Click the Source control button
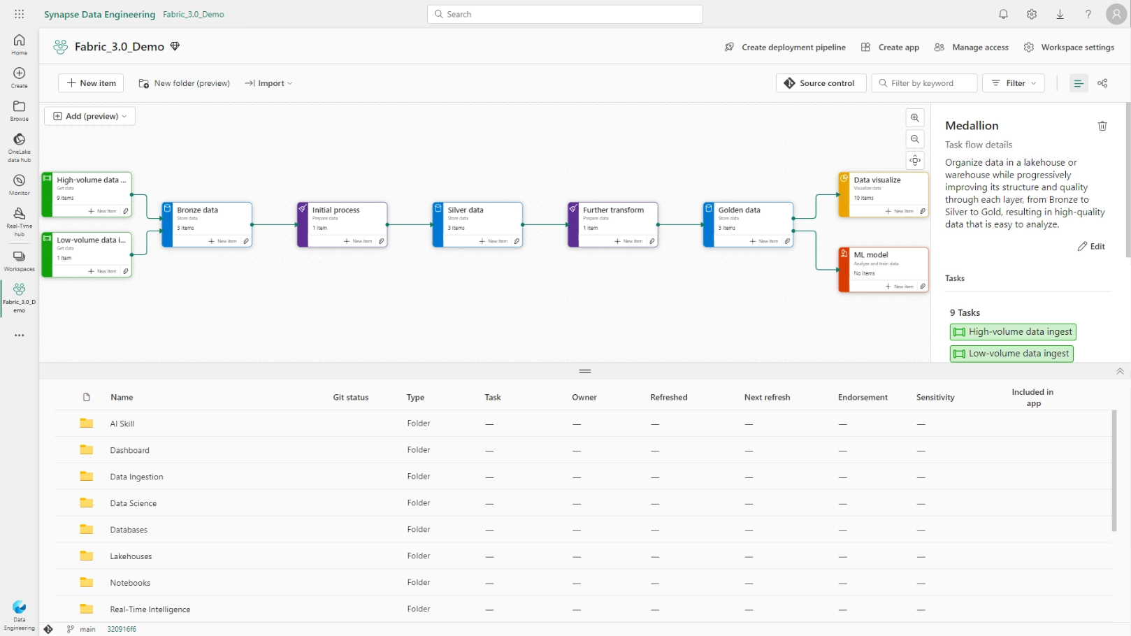Viewport: 1131px width, 636px height. point(820,83)
